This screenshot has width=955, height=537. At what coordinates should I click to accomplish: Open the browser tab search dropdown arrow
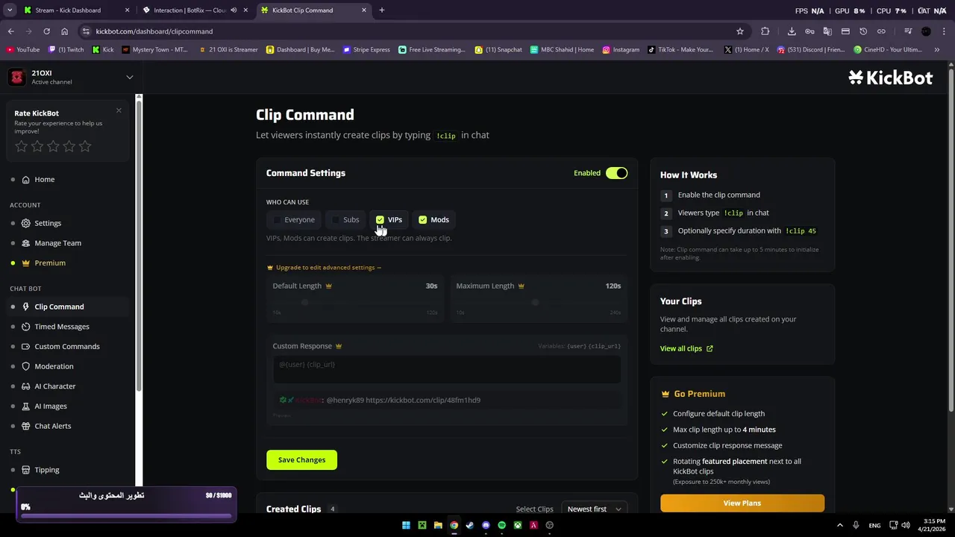click(x=10, y=10)
